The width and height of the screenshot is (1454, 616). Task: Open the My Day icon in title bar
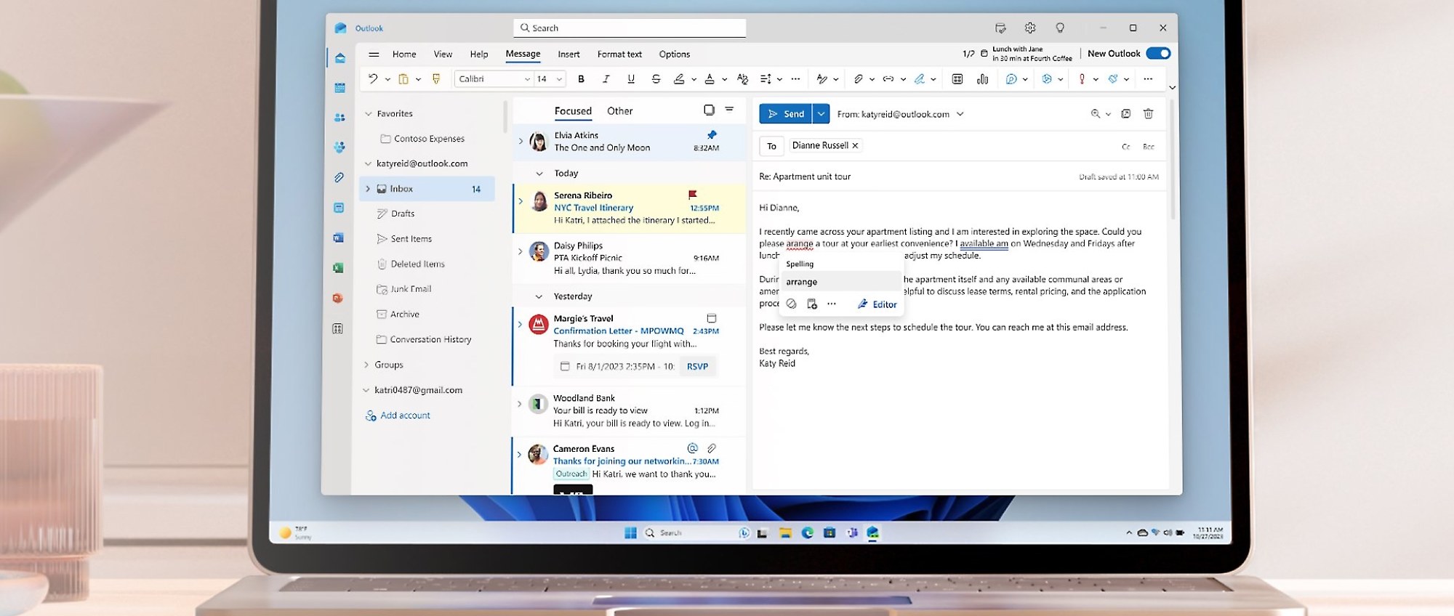(1000, 28)
